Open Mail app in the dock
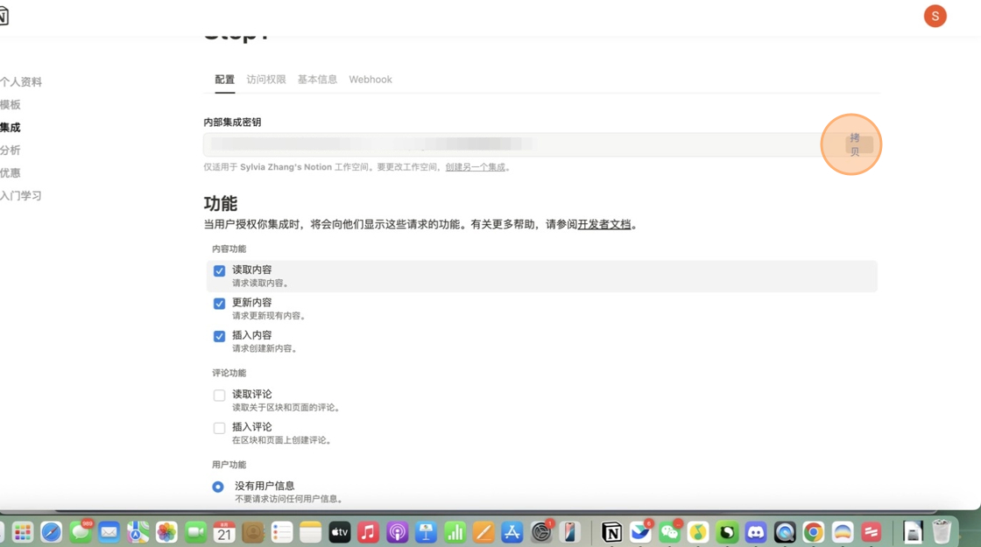 [109, 533]
